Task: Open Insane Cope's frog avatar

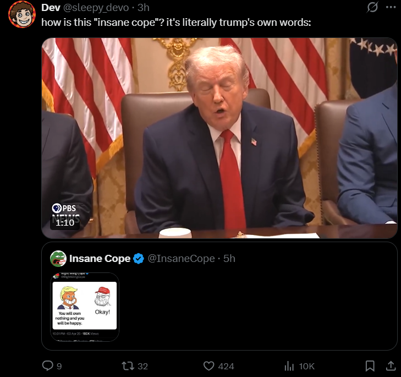Action: click(58, 259)
